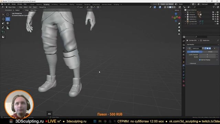Toggle Subdivision modifier viewport display
The image size is (220, 124).
[x=208, y=48]
